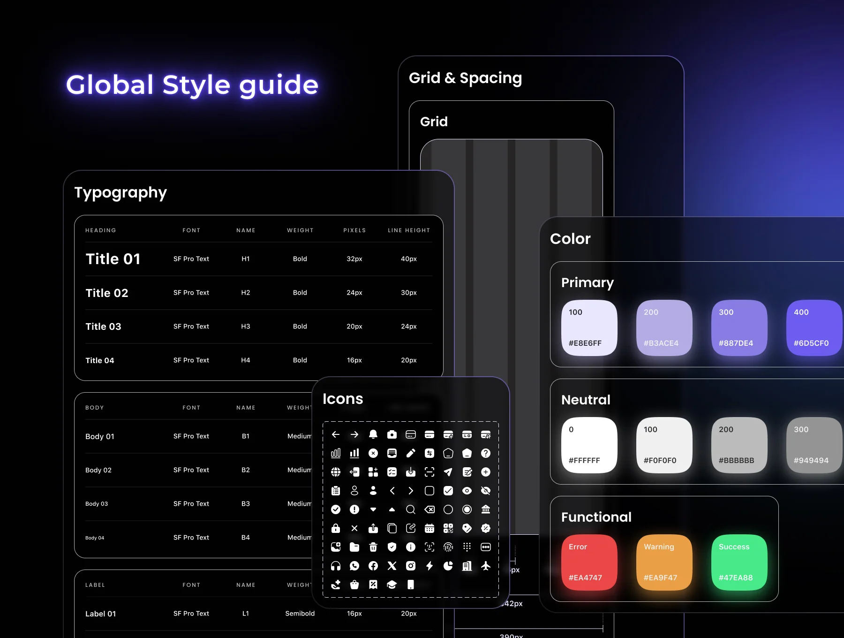Click the pencil edit icon
This screenshot has height=638, width=844.
click(411, 453)
